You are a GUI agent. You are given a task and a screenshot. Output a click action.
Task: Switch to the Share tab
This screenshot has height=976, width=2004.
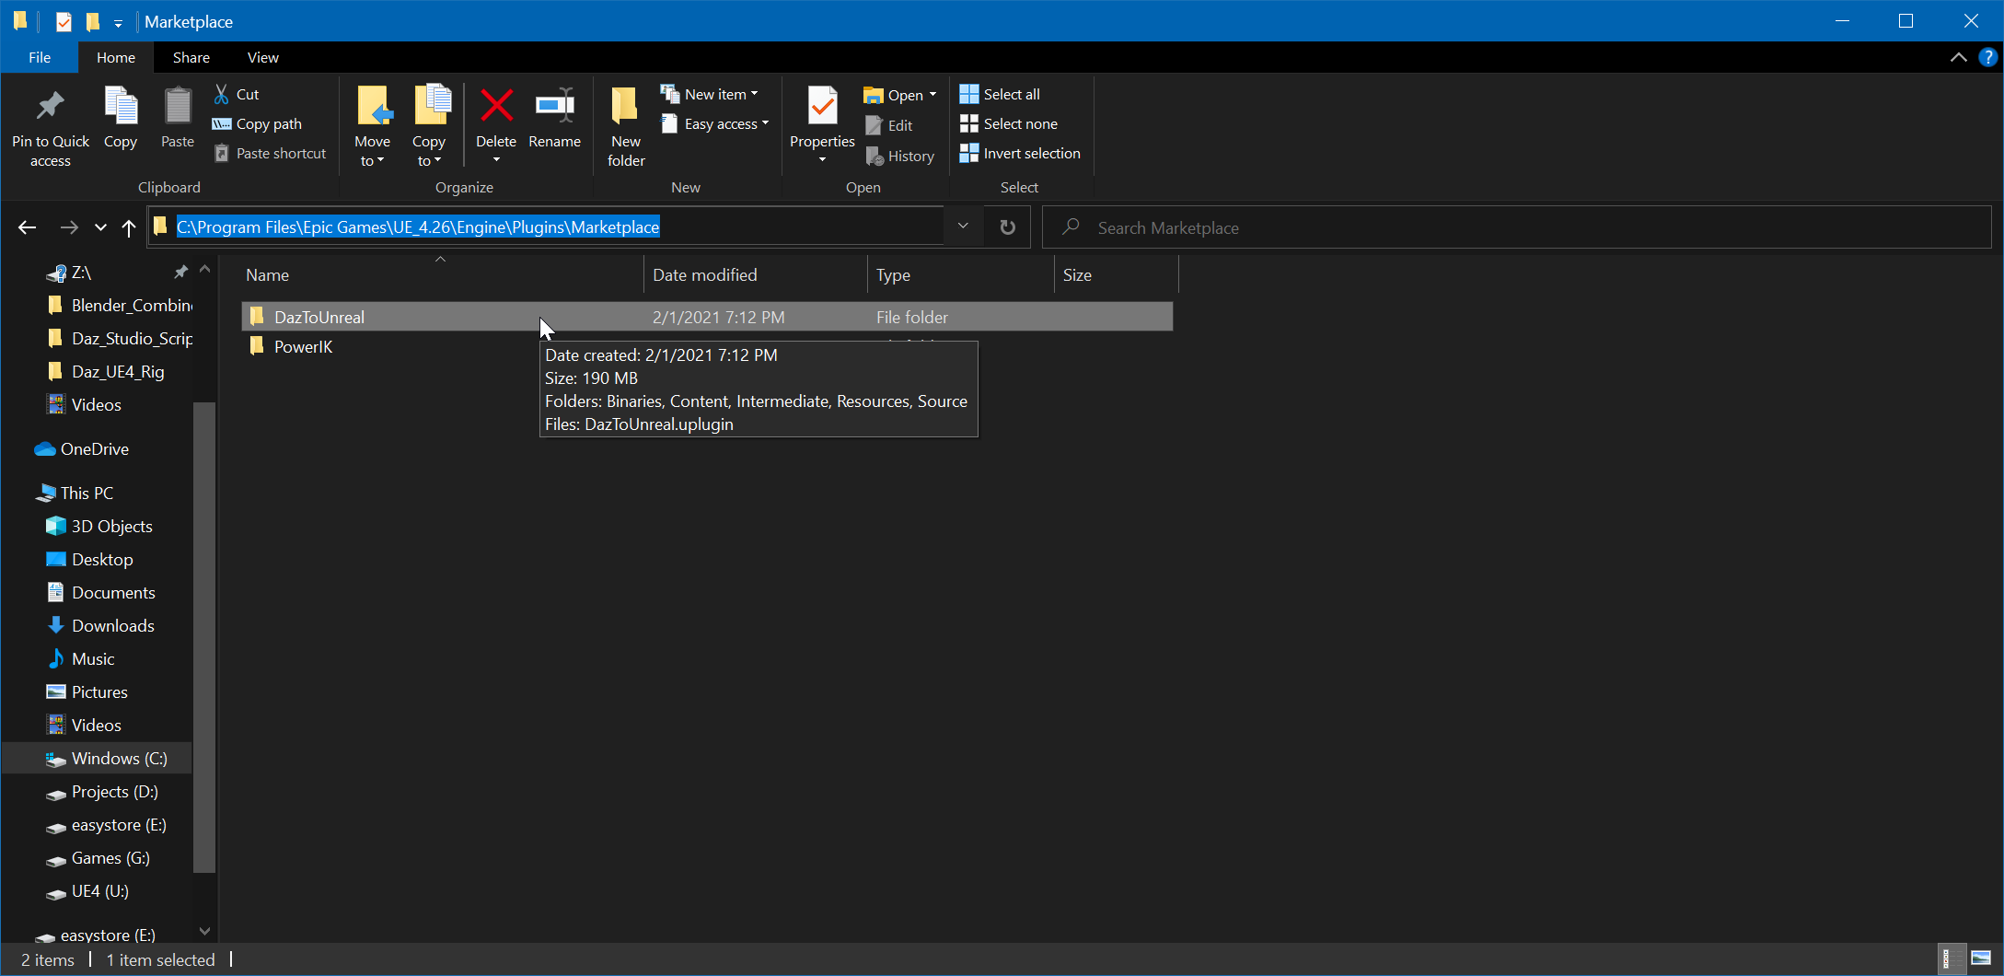(191, 57)
